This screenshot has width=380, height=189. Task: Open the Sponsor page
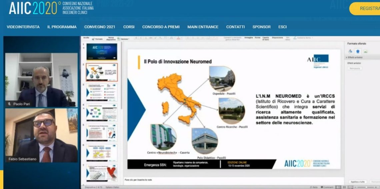coord(261,27)
